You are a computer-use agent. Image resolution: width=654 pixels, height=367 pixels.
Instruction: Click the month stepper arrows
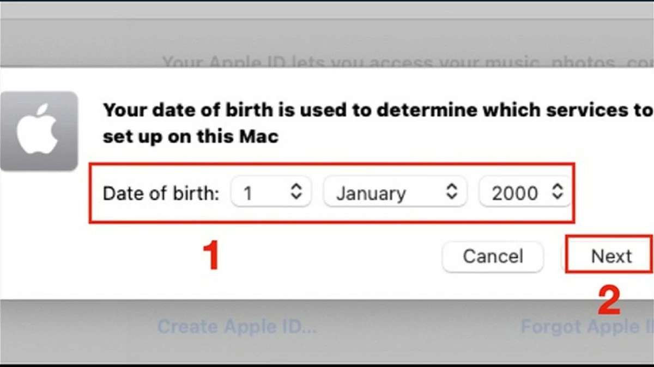coord(453,192)
